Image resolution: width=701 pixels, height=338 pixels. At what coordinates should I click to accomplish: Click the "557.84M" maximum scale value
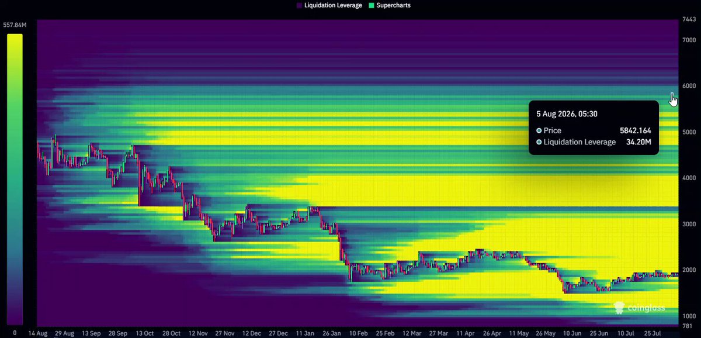(x=15, y=25)
